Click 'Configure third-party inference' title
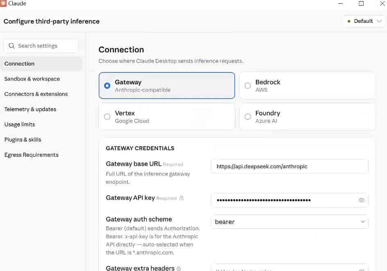Screen dimensions: 387x271 [x=51, y=21]
